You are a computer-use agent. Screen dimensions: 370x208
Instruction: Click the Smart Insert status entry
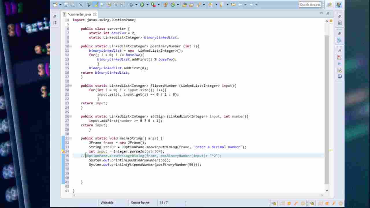140,203
